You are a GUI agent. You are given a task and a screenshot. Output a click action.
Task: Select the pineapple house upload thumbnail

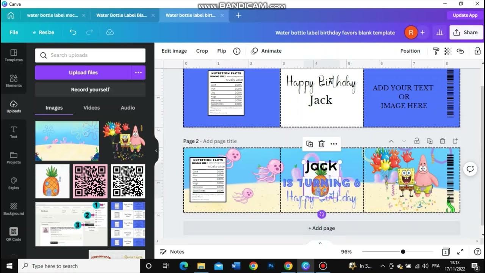coord(52,181)
